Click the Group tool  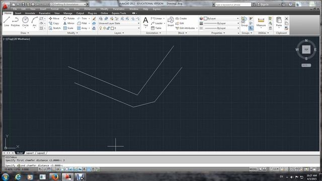(x=244, y=22)
